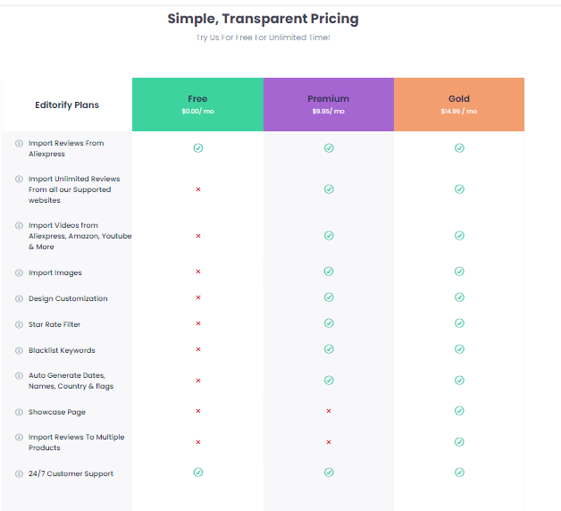This screenshot has width=561, height=511.
Task: Click info icon next to Import Images
Action: [19, 272]
